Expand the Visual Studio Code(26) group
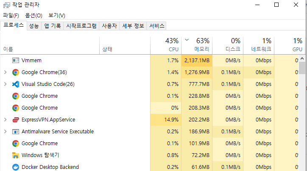The image size is (307, 171). 6,84
